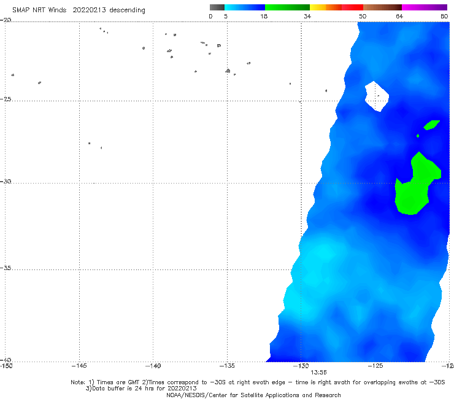Click the longitude label '-125'
Viewport: 454px width, 399px height.
[375, 366]
